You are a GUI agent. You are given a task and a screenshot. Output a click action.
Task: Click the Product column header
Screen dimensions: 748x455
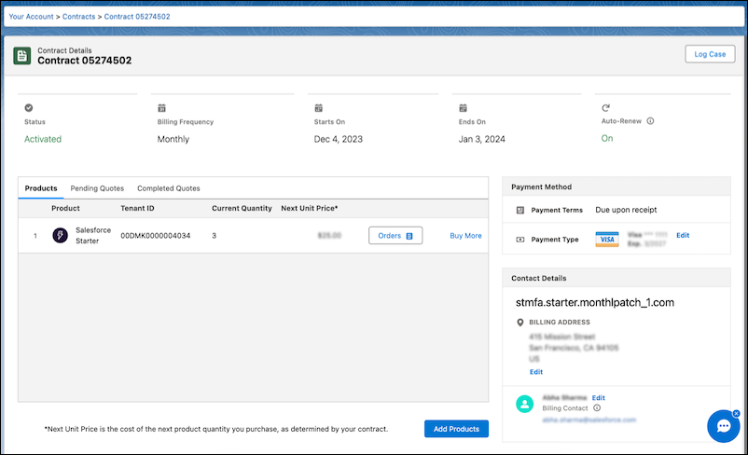(x=65, y=209)
